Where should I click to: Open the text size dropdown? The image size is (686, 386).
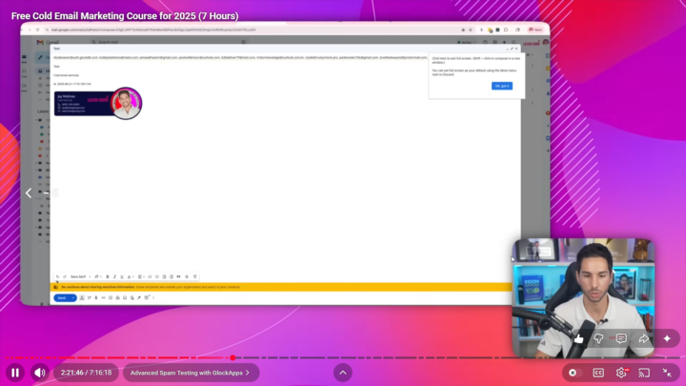97,276
